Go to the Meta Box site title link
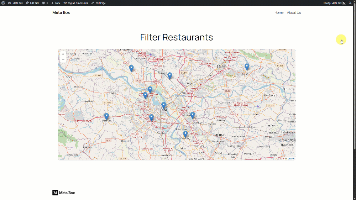The image size is (356, 200). point(61,12)
